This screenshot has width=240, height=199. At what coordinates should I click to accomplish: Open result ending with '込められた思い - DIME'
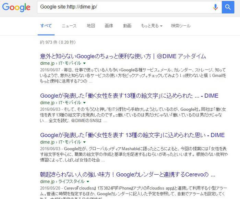(132, 135)
